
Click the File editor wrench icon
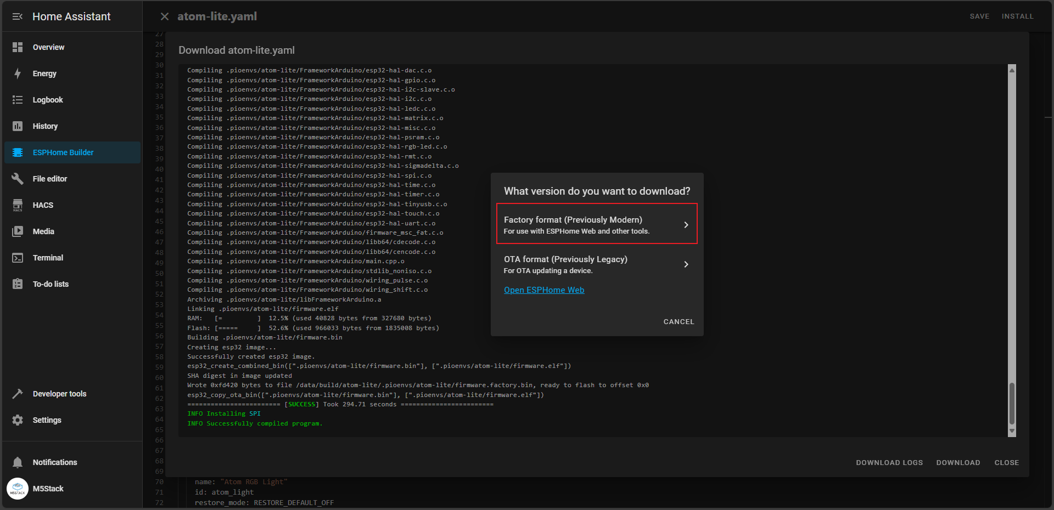pyautogui.click(x=18, y=179)
